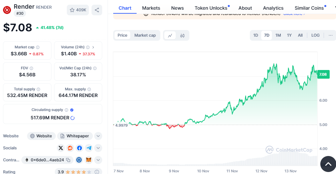
Task: Expand the Contracts chevron
Action: (x=98, y=160)
